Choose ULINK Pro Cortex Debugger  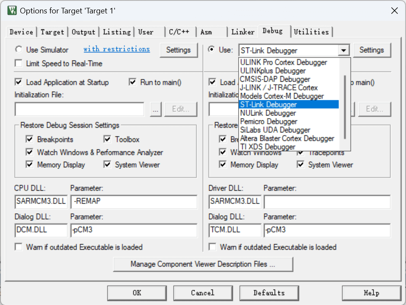click(289, 62)
